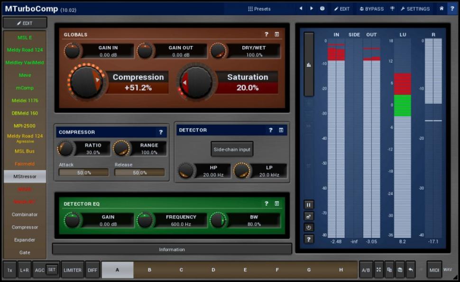
Task: Enable the LIMITER toggle
Action: pyautogui.click(x=72, y=270)
